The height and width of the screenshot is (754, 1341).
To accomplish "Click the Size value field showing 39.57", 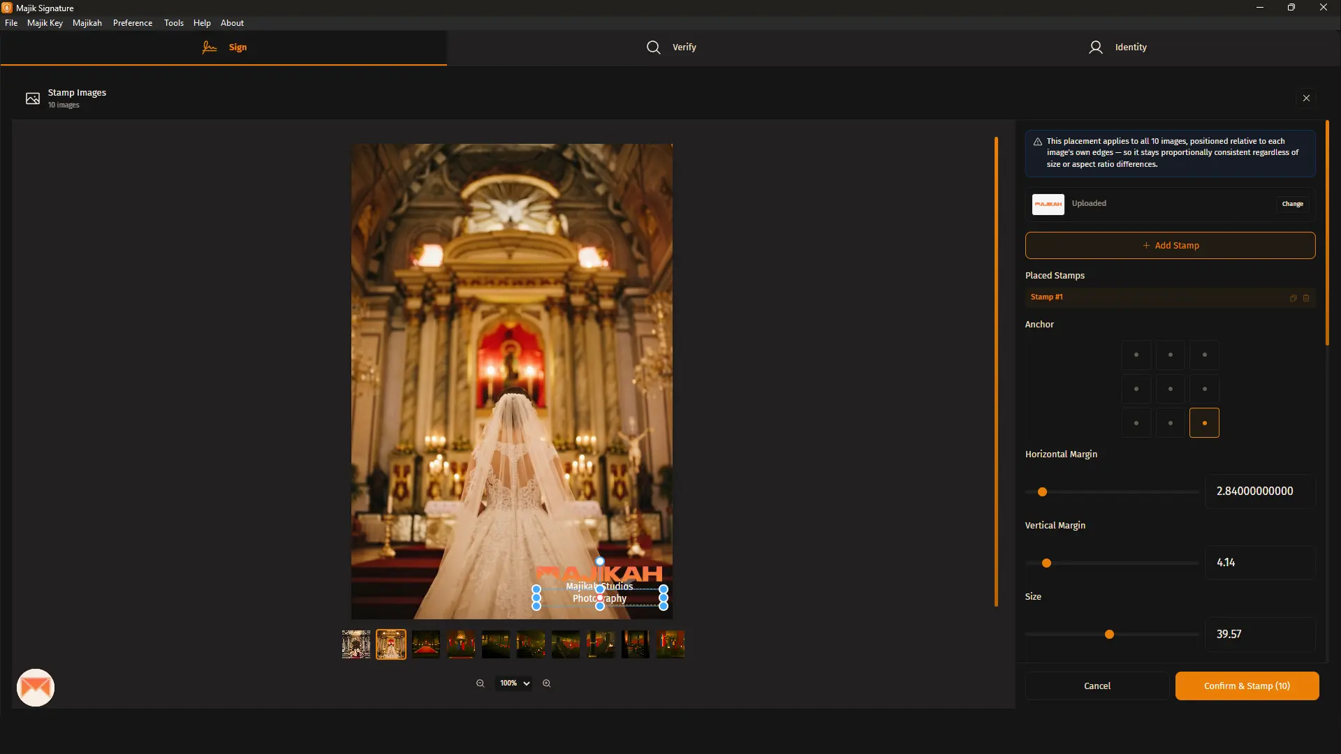I will [1261, 635].
